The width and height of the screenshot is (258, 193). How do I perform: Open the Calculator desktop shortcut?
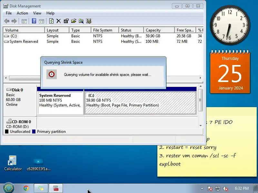pos(13,163)
